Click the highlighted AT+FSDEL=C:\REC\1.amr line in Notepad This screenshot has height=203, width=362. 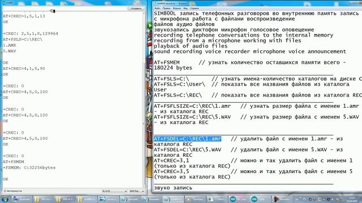[187, 139]
